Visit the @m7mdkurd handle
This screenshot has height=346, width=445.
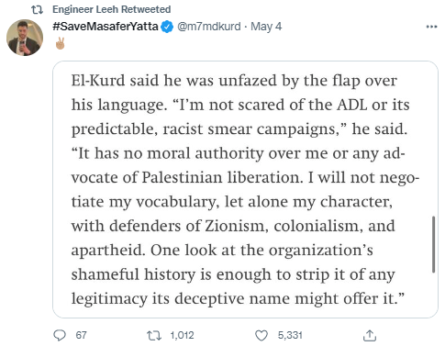point(209,27)
